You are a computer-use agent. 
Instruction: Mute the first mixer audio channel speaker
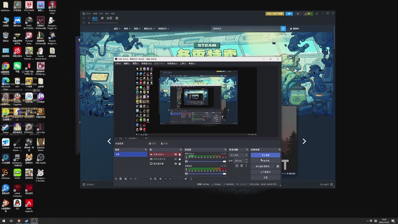(x=186, y=161)
